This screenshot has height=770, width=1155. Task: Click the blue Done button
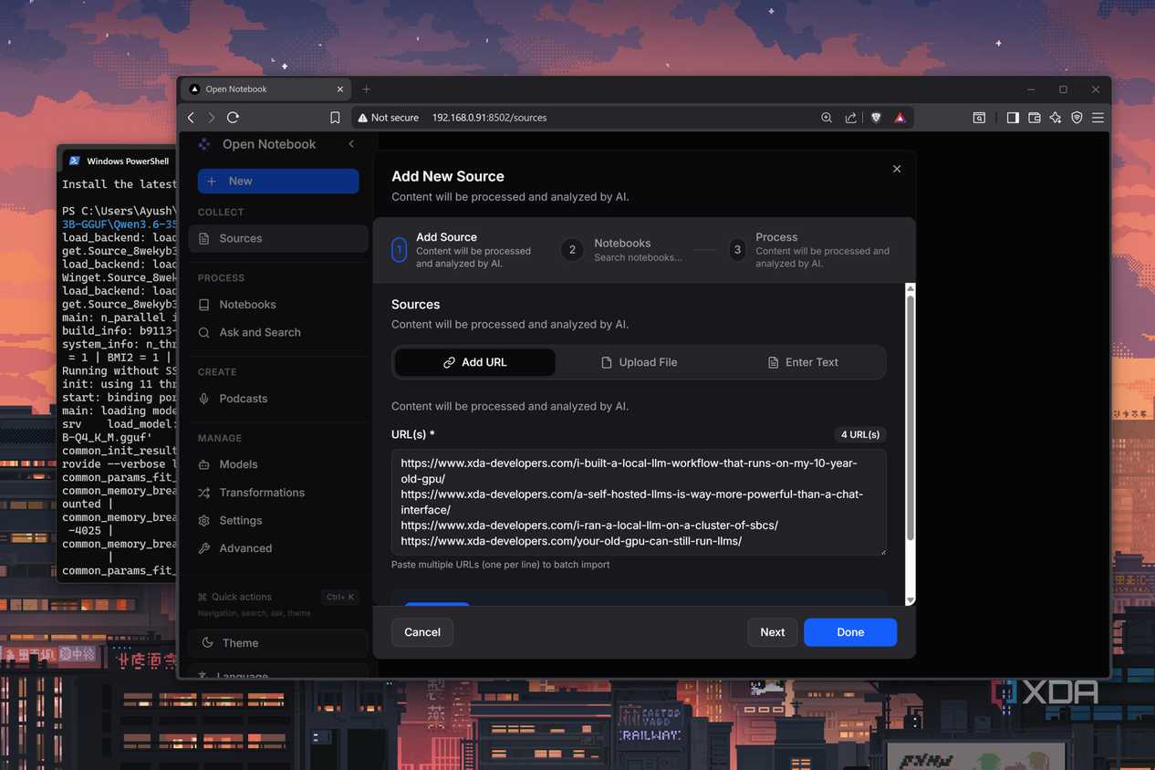tap(850, 632)
